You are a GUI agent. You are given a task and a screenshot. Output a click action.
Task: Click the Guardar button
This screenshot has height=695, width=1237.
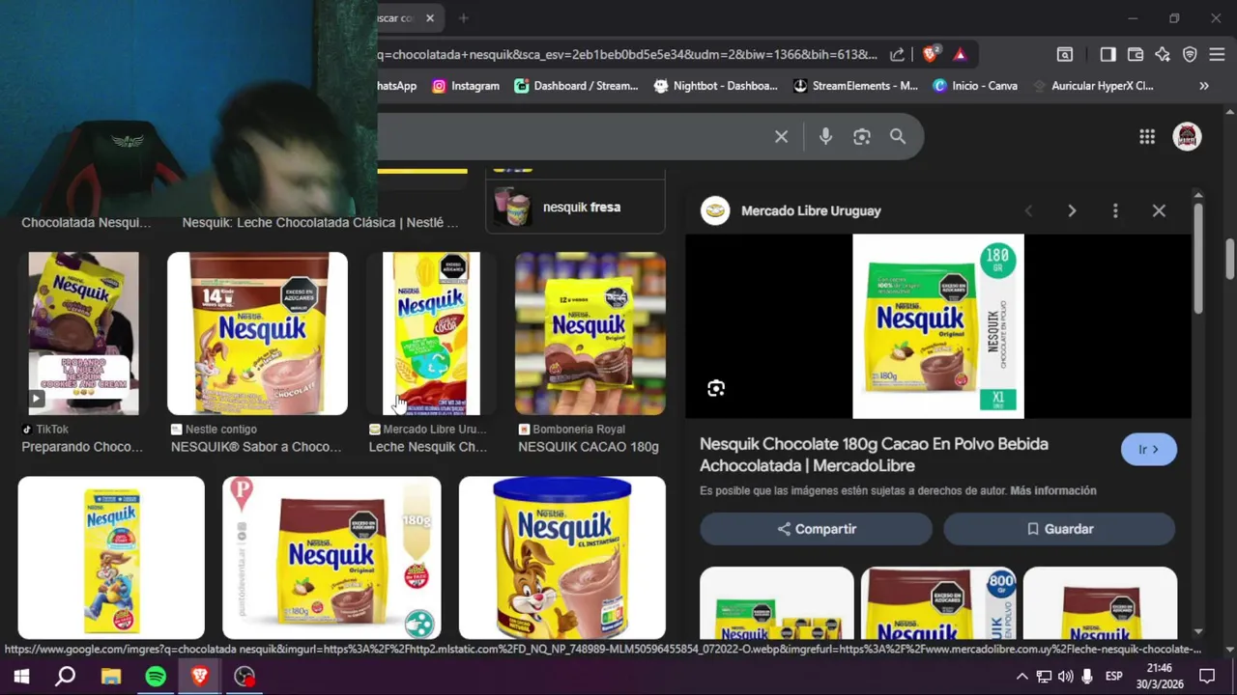(x=1059, y=529)
